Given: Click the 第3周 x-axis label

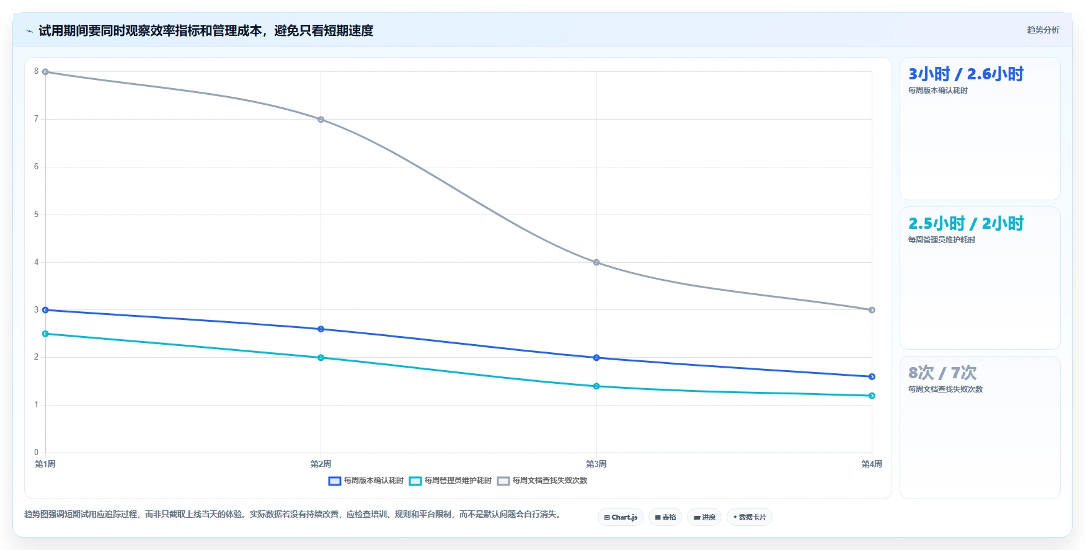Looking at the screenshot, I should 596,464.
